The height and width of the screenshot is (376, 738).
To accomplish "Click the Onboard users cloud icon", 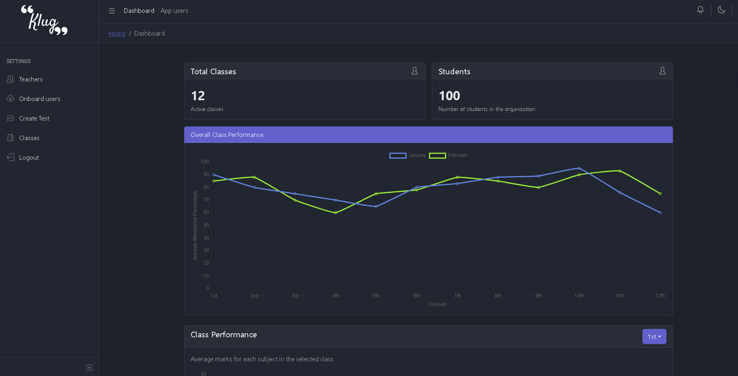I will pyautogui.click(x=10, y=99).
